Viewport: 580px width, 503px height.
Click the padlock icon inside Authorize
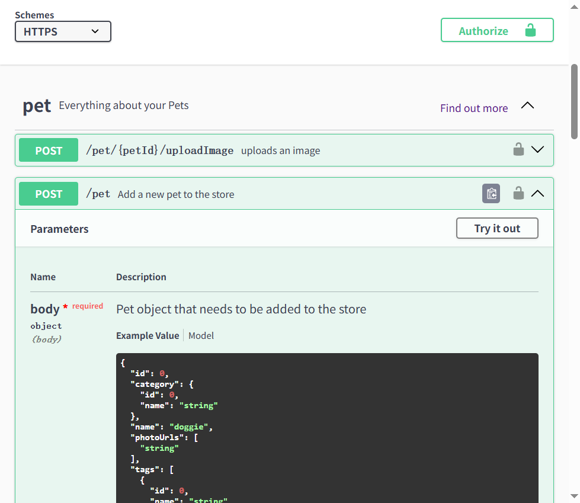coord(530,30)
